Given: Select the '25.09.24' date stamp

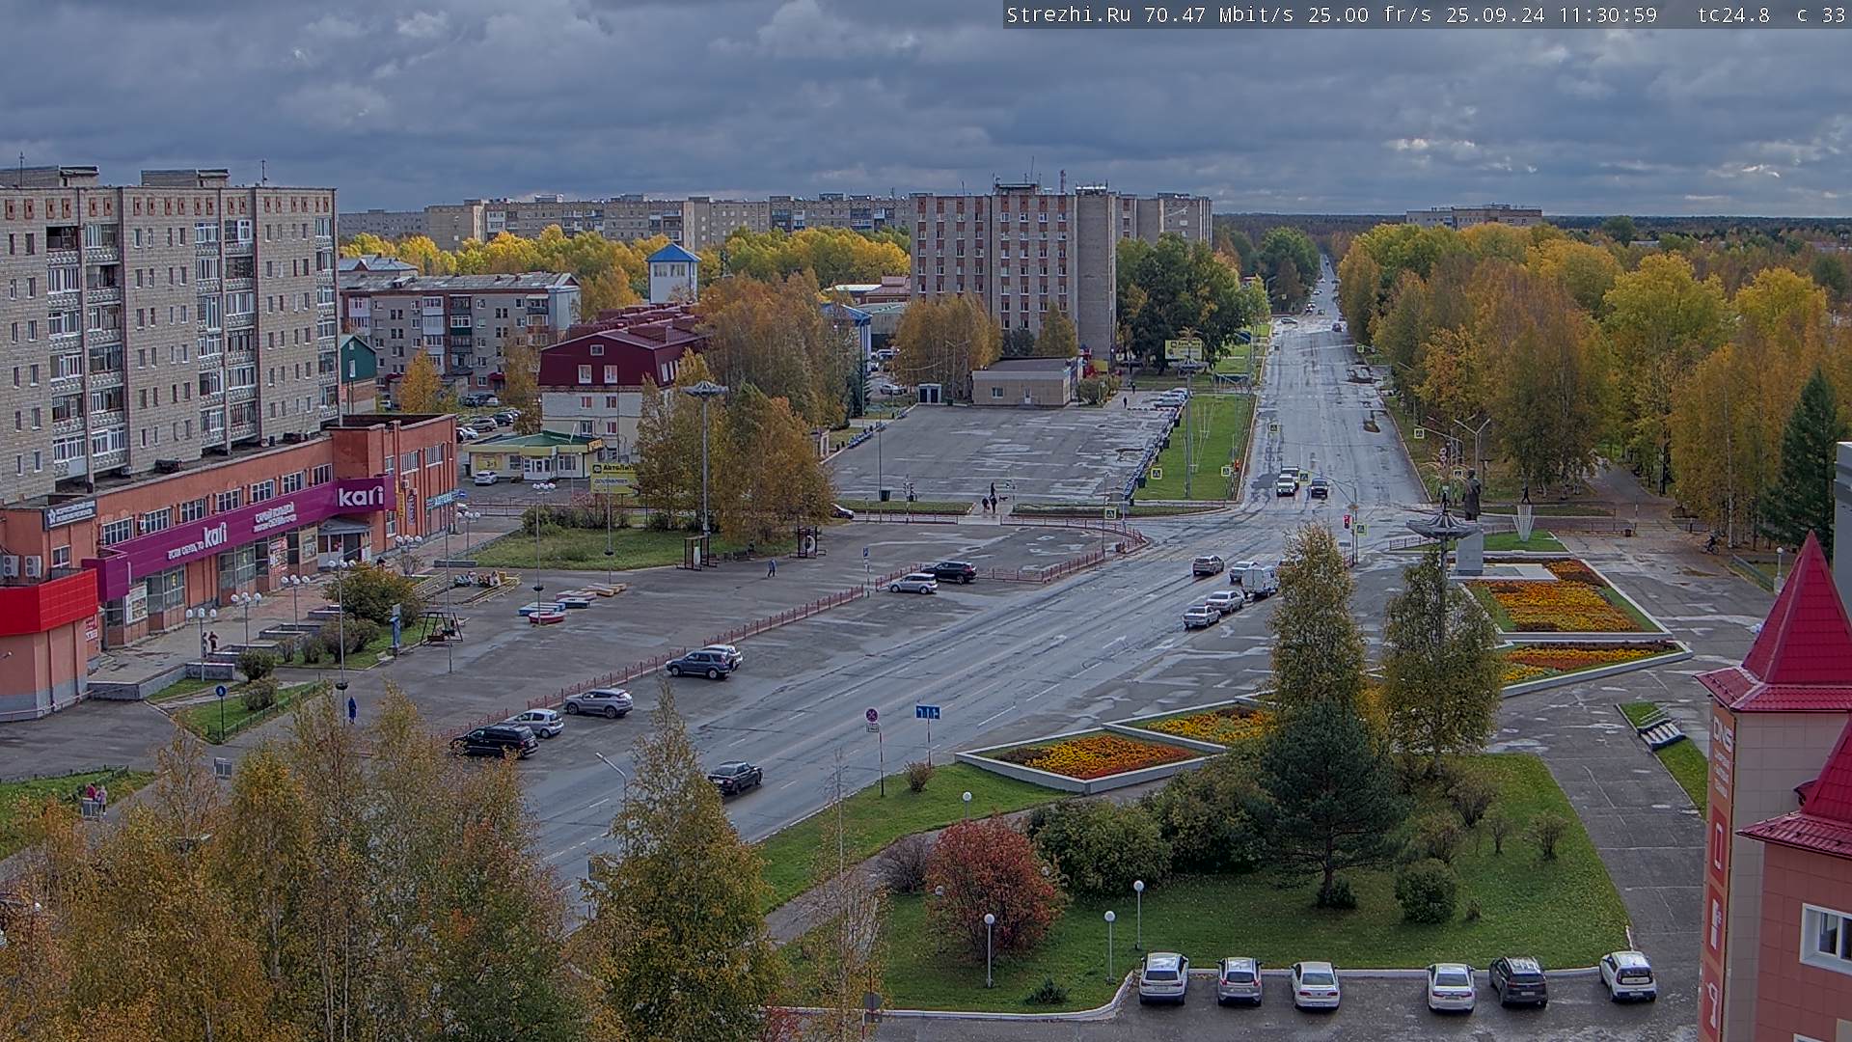Looking at the screenshot, I should (x=1495, y=14).
